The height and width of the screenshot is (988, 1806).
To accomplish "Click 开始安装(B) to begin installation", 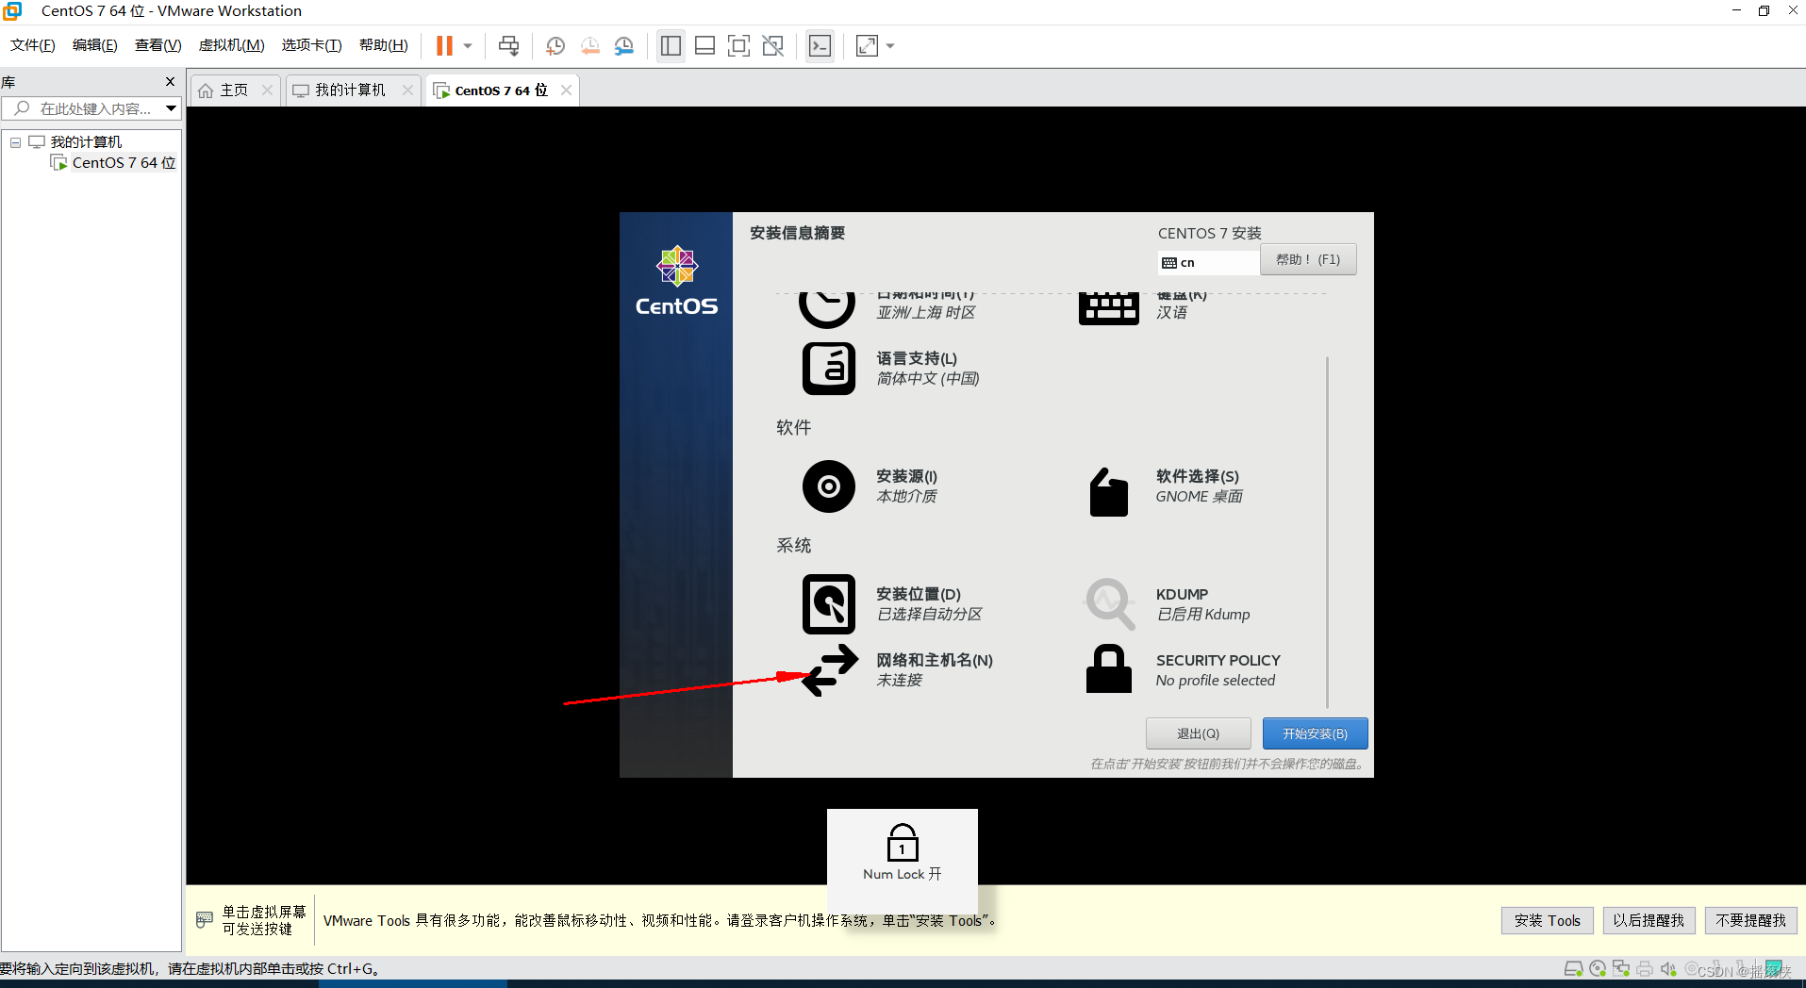I will (x=1315, y=733).
